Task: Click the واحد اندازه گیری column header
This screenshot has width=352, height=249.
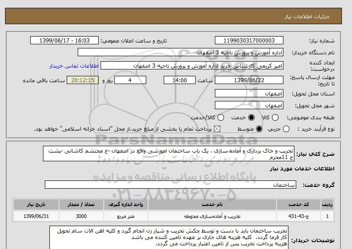Action: tap(126, 204)
